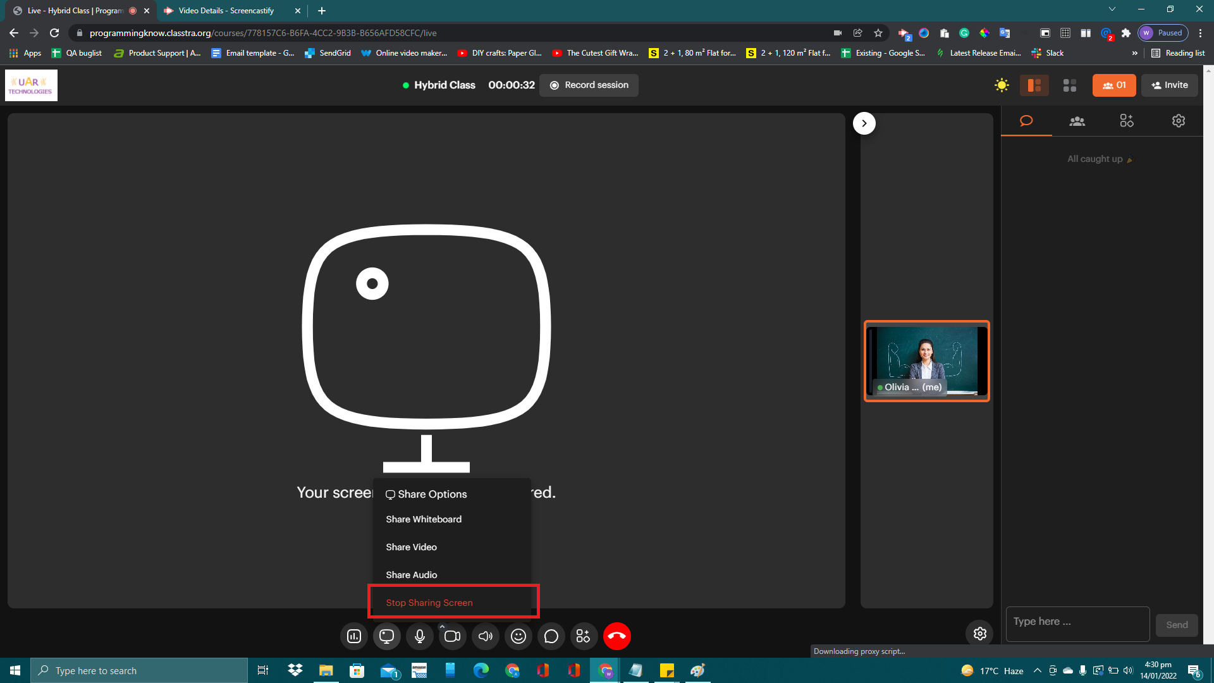1214x683 pixels.
Task: Expand the hidden bookmarks overflow chevron
Action: (x=1135, y=53)
